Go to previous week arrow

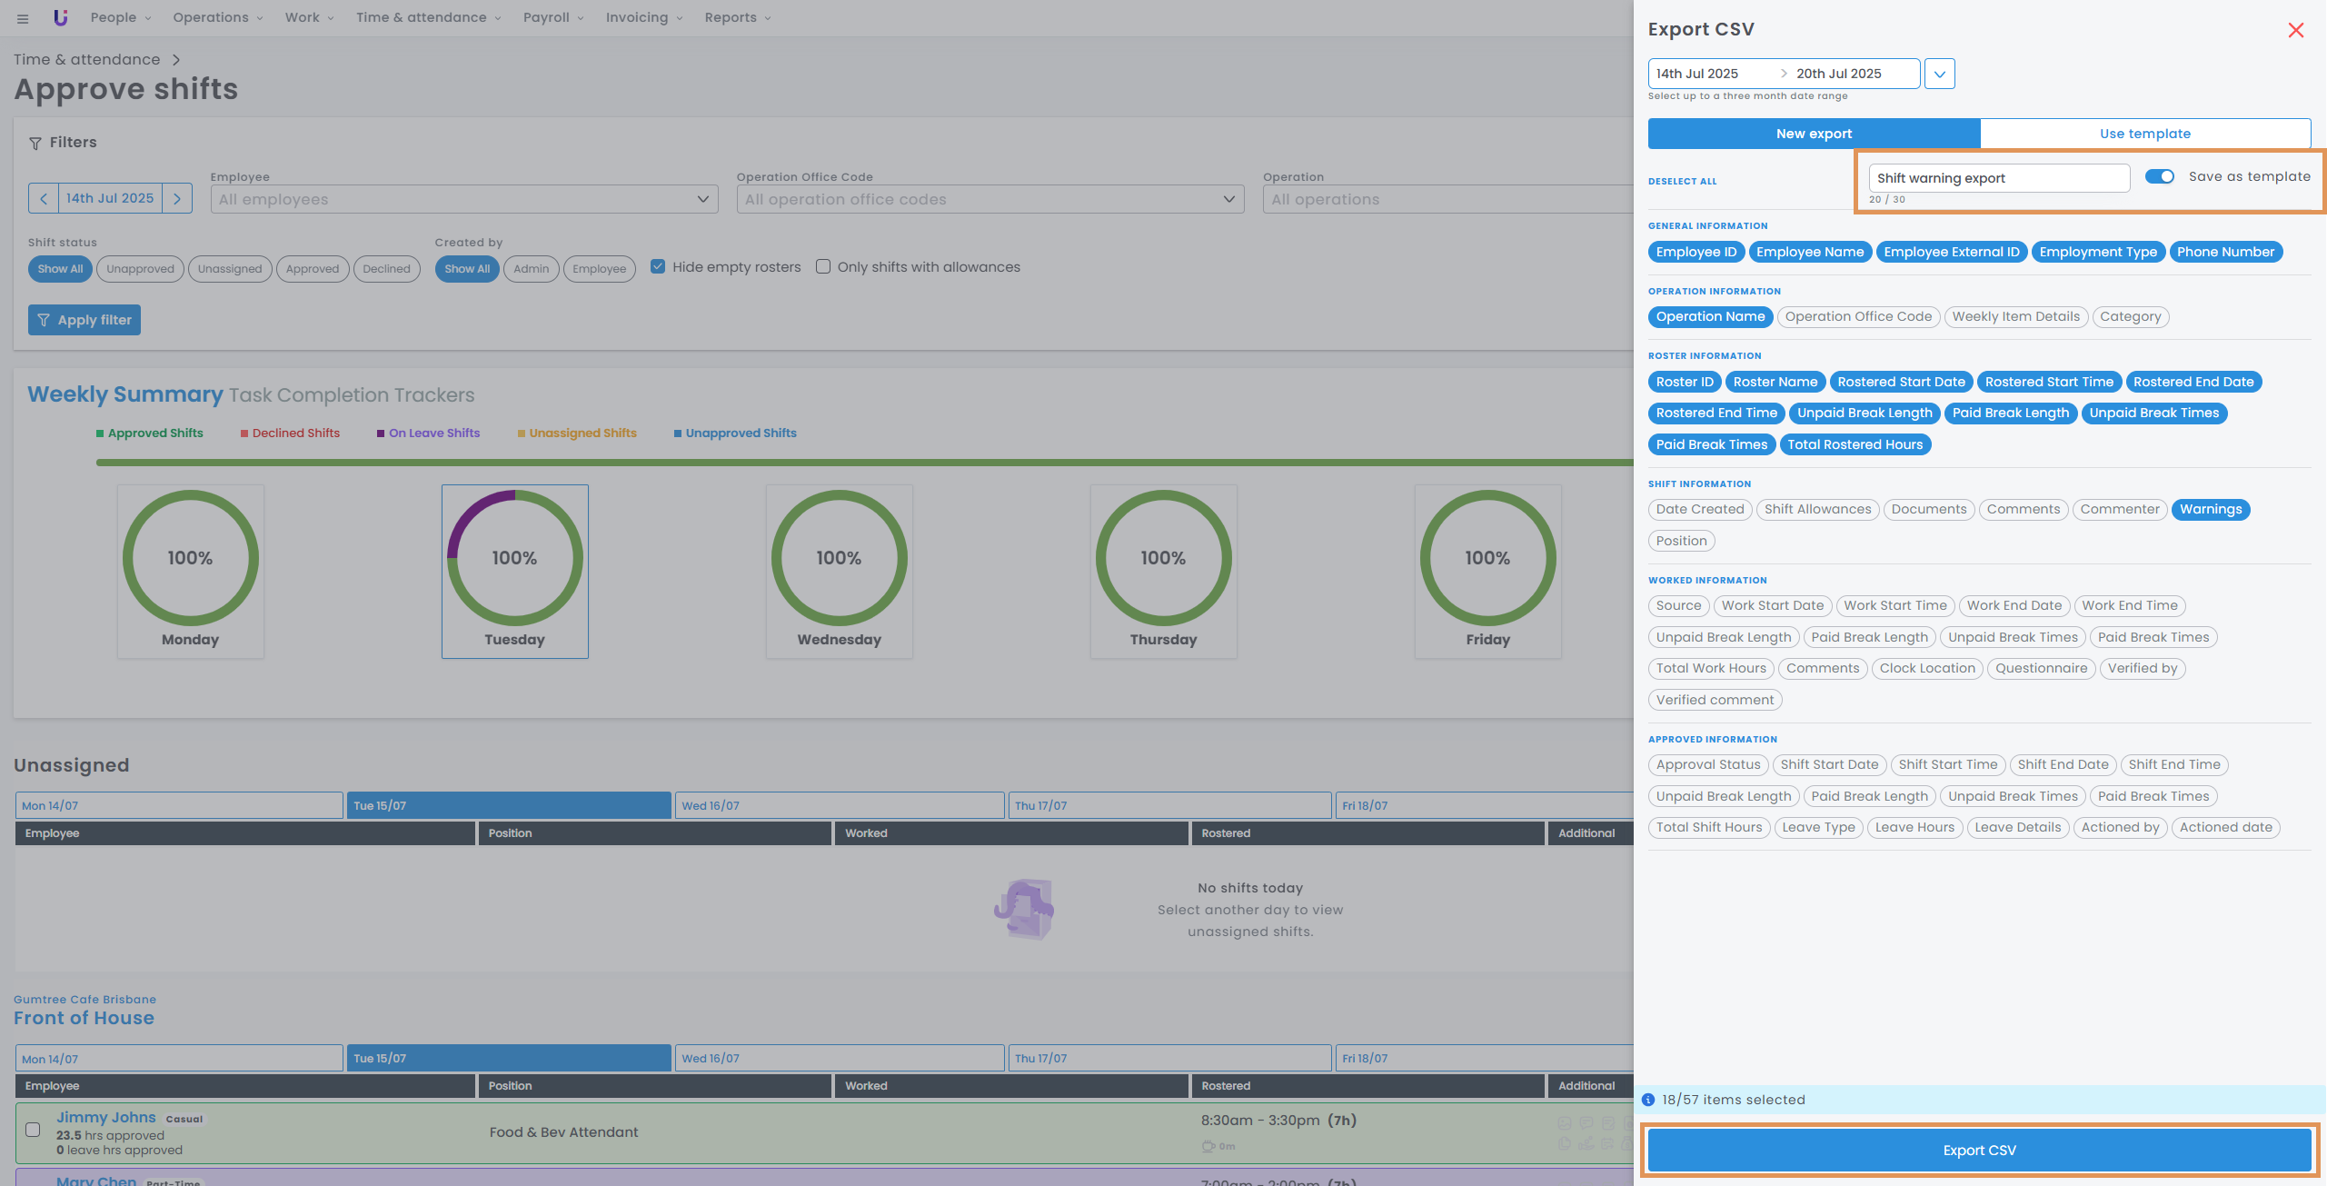pos(44,198)
